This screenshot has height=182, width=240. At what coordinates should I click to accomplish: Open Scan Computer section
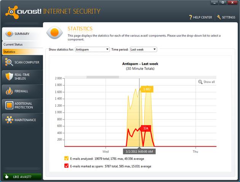22,62
